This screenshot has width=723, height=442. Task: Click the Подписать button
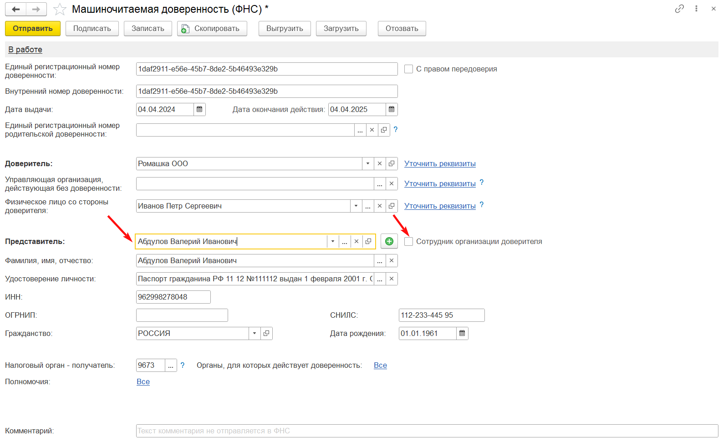tap(92, 28)
